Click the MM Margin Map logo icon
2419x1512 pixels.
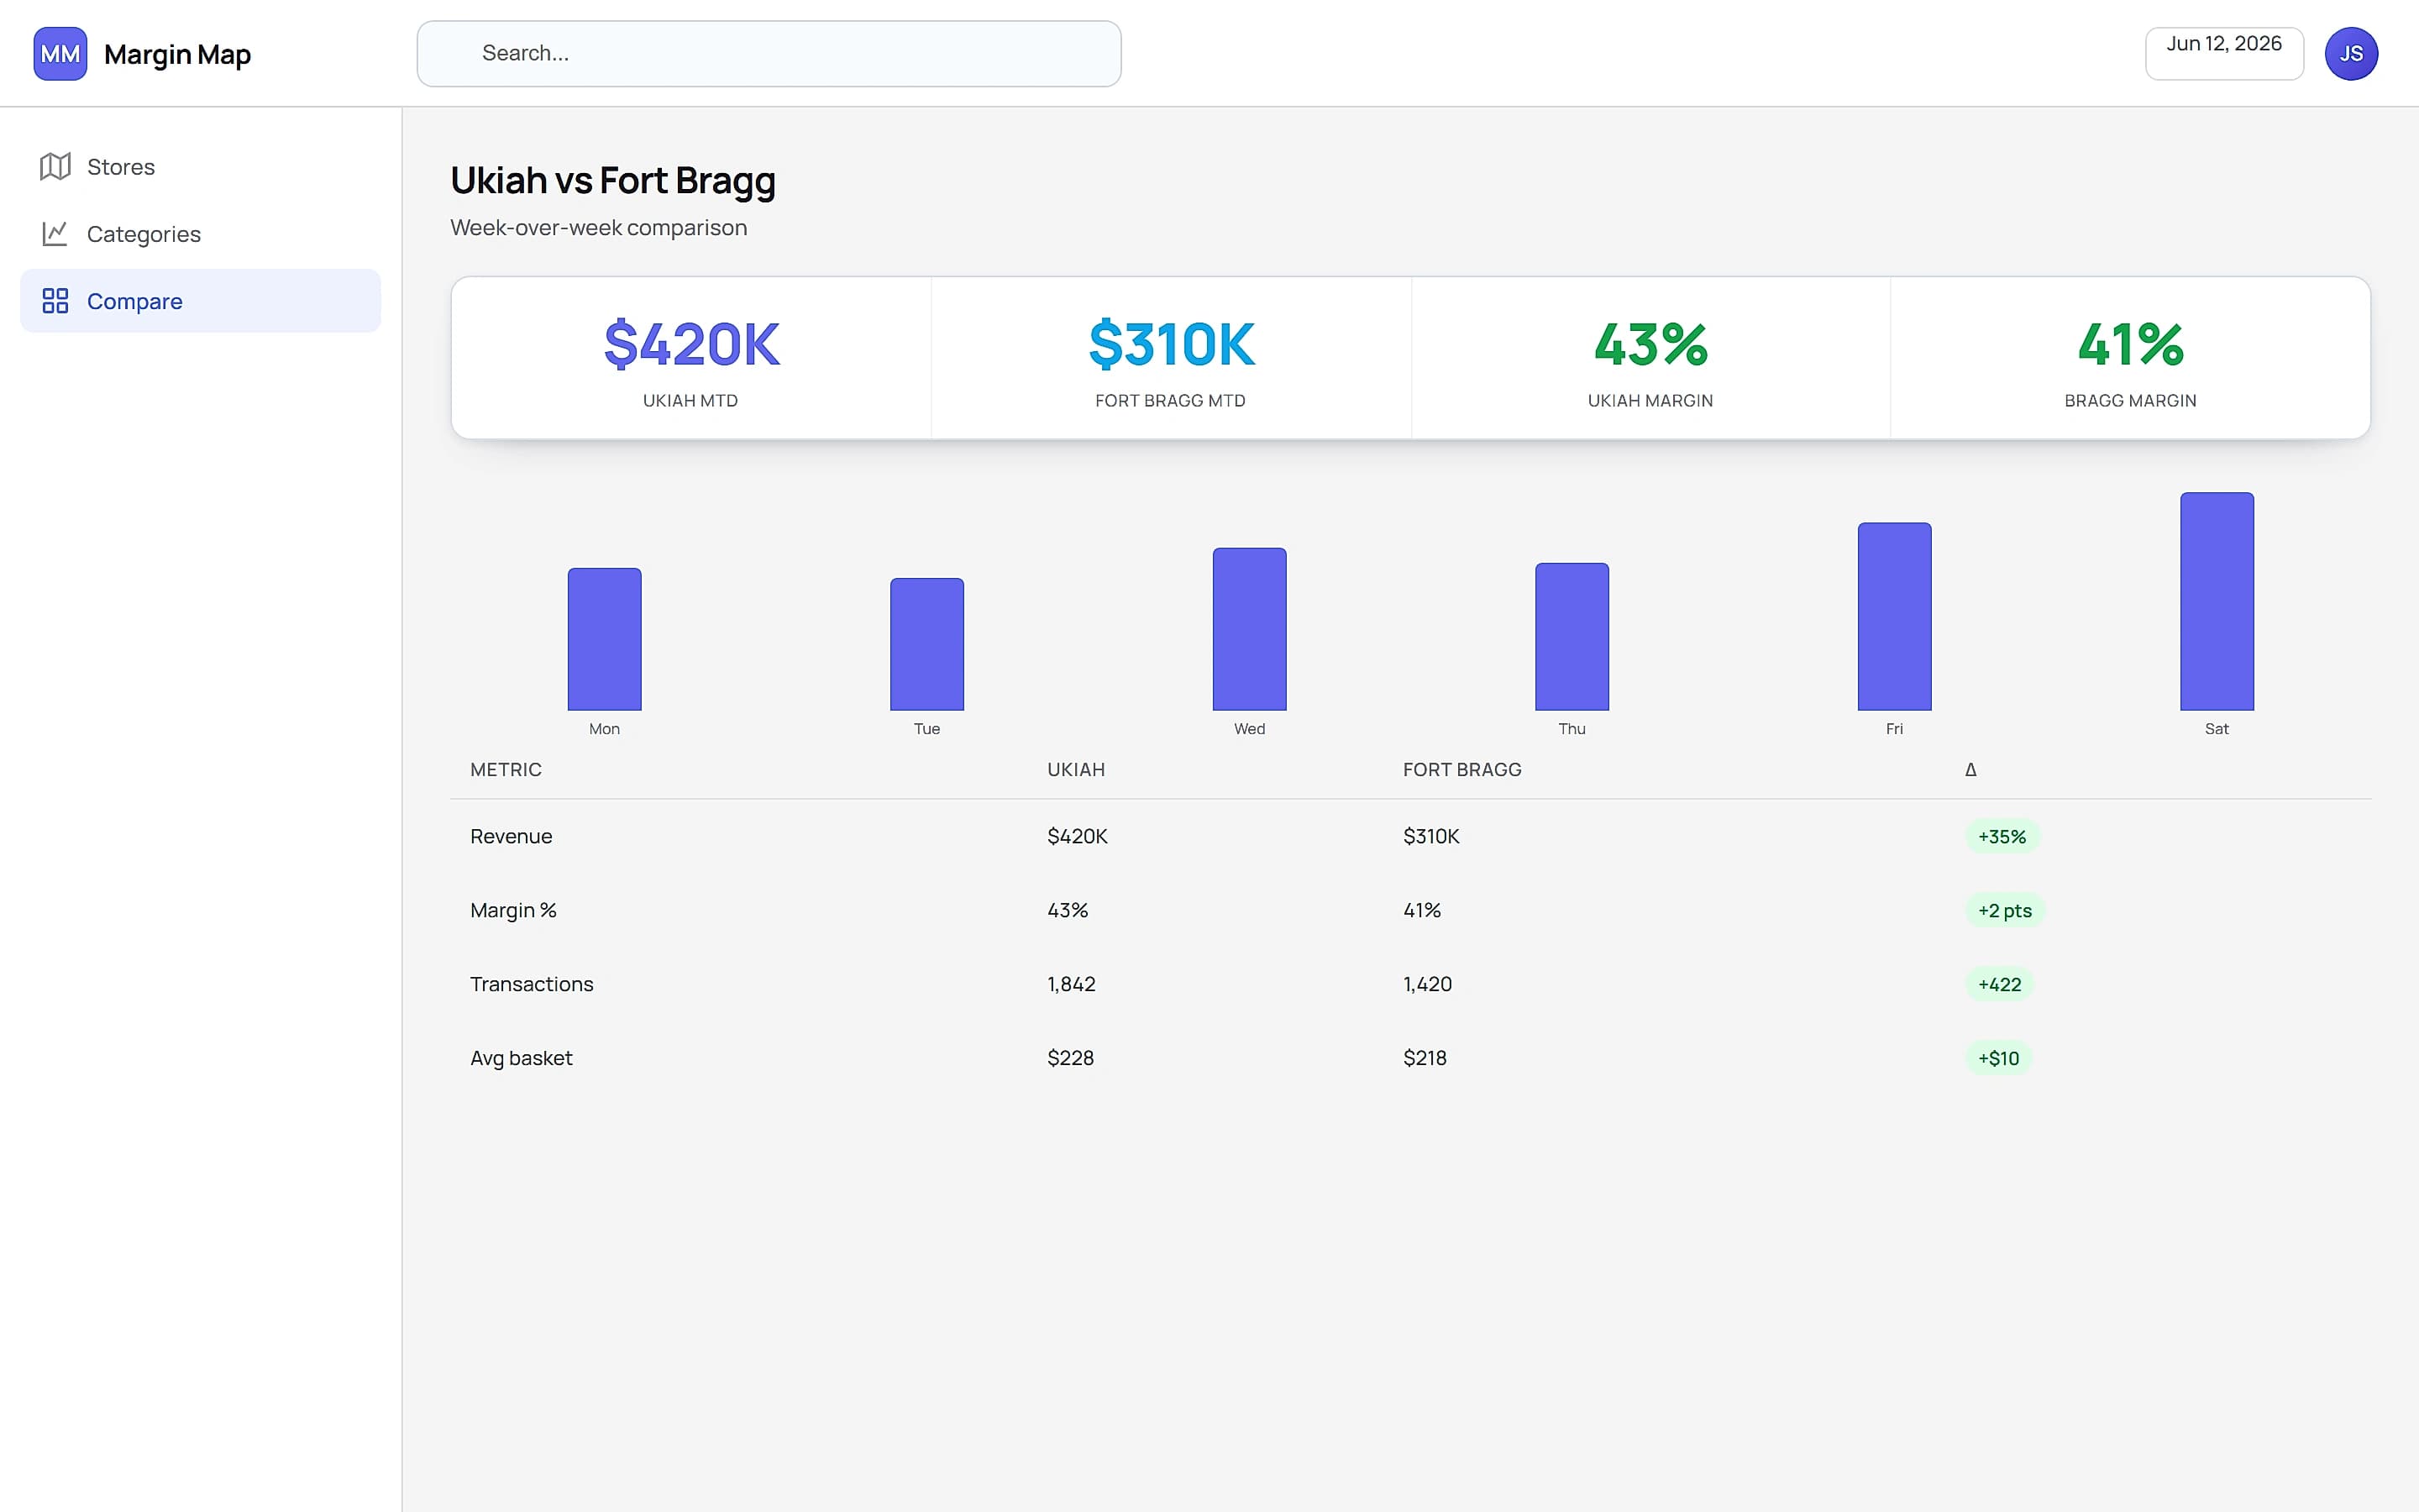tap(60, 53)
